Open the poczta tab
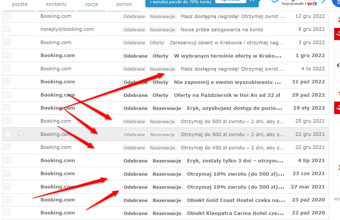This screenshot has width=340, height=220. (20, 4)
